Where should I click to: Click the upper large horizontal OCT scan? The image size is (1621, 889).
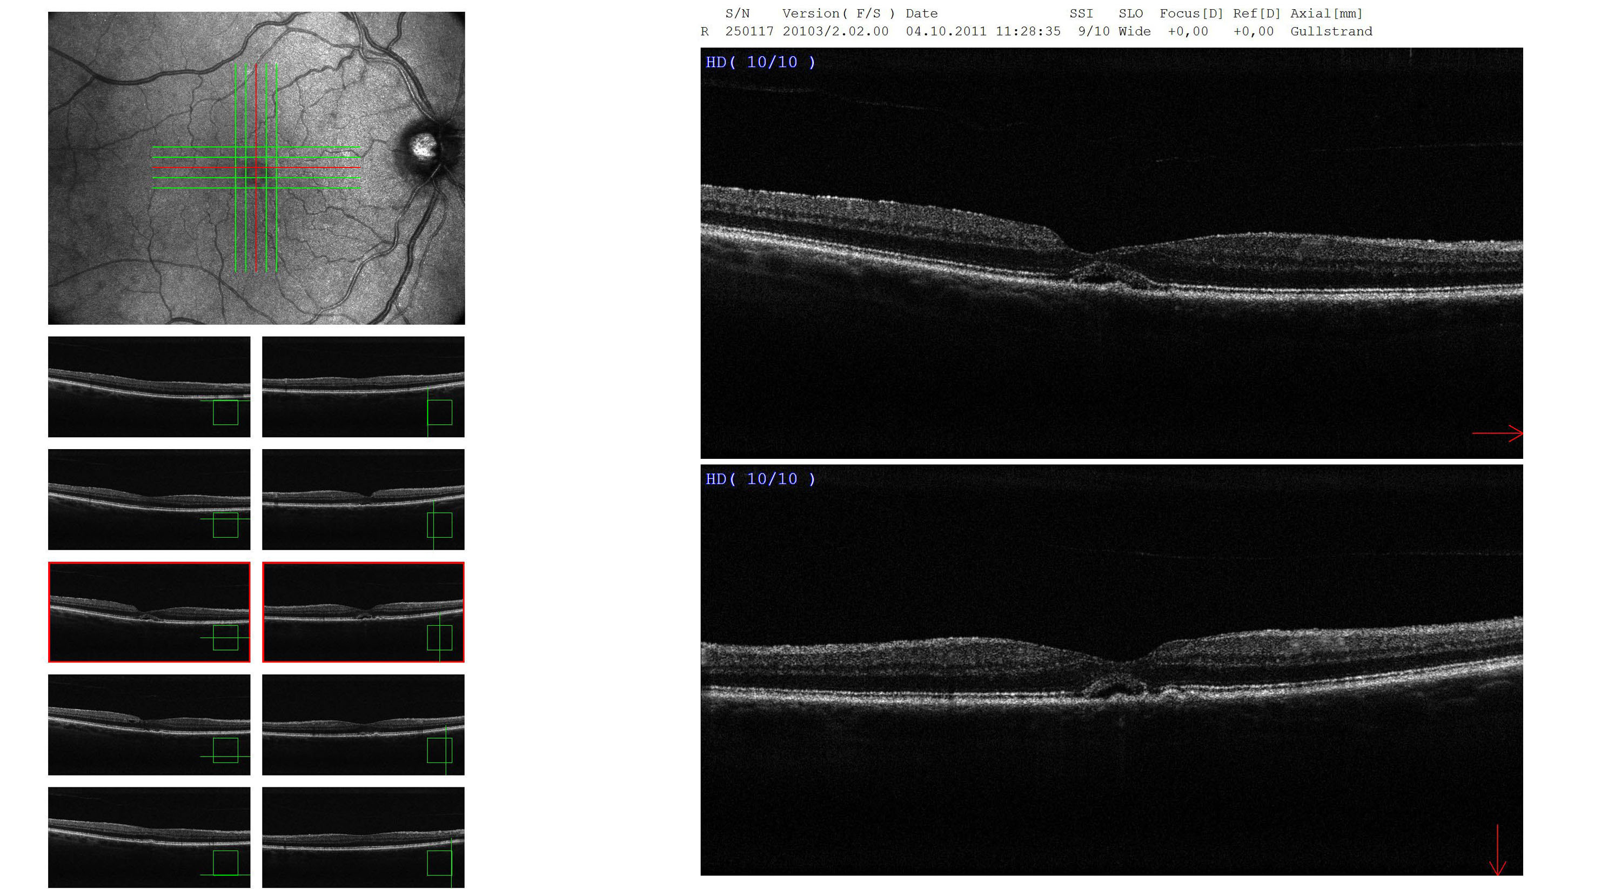[1111, 253]
